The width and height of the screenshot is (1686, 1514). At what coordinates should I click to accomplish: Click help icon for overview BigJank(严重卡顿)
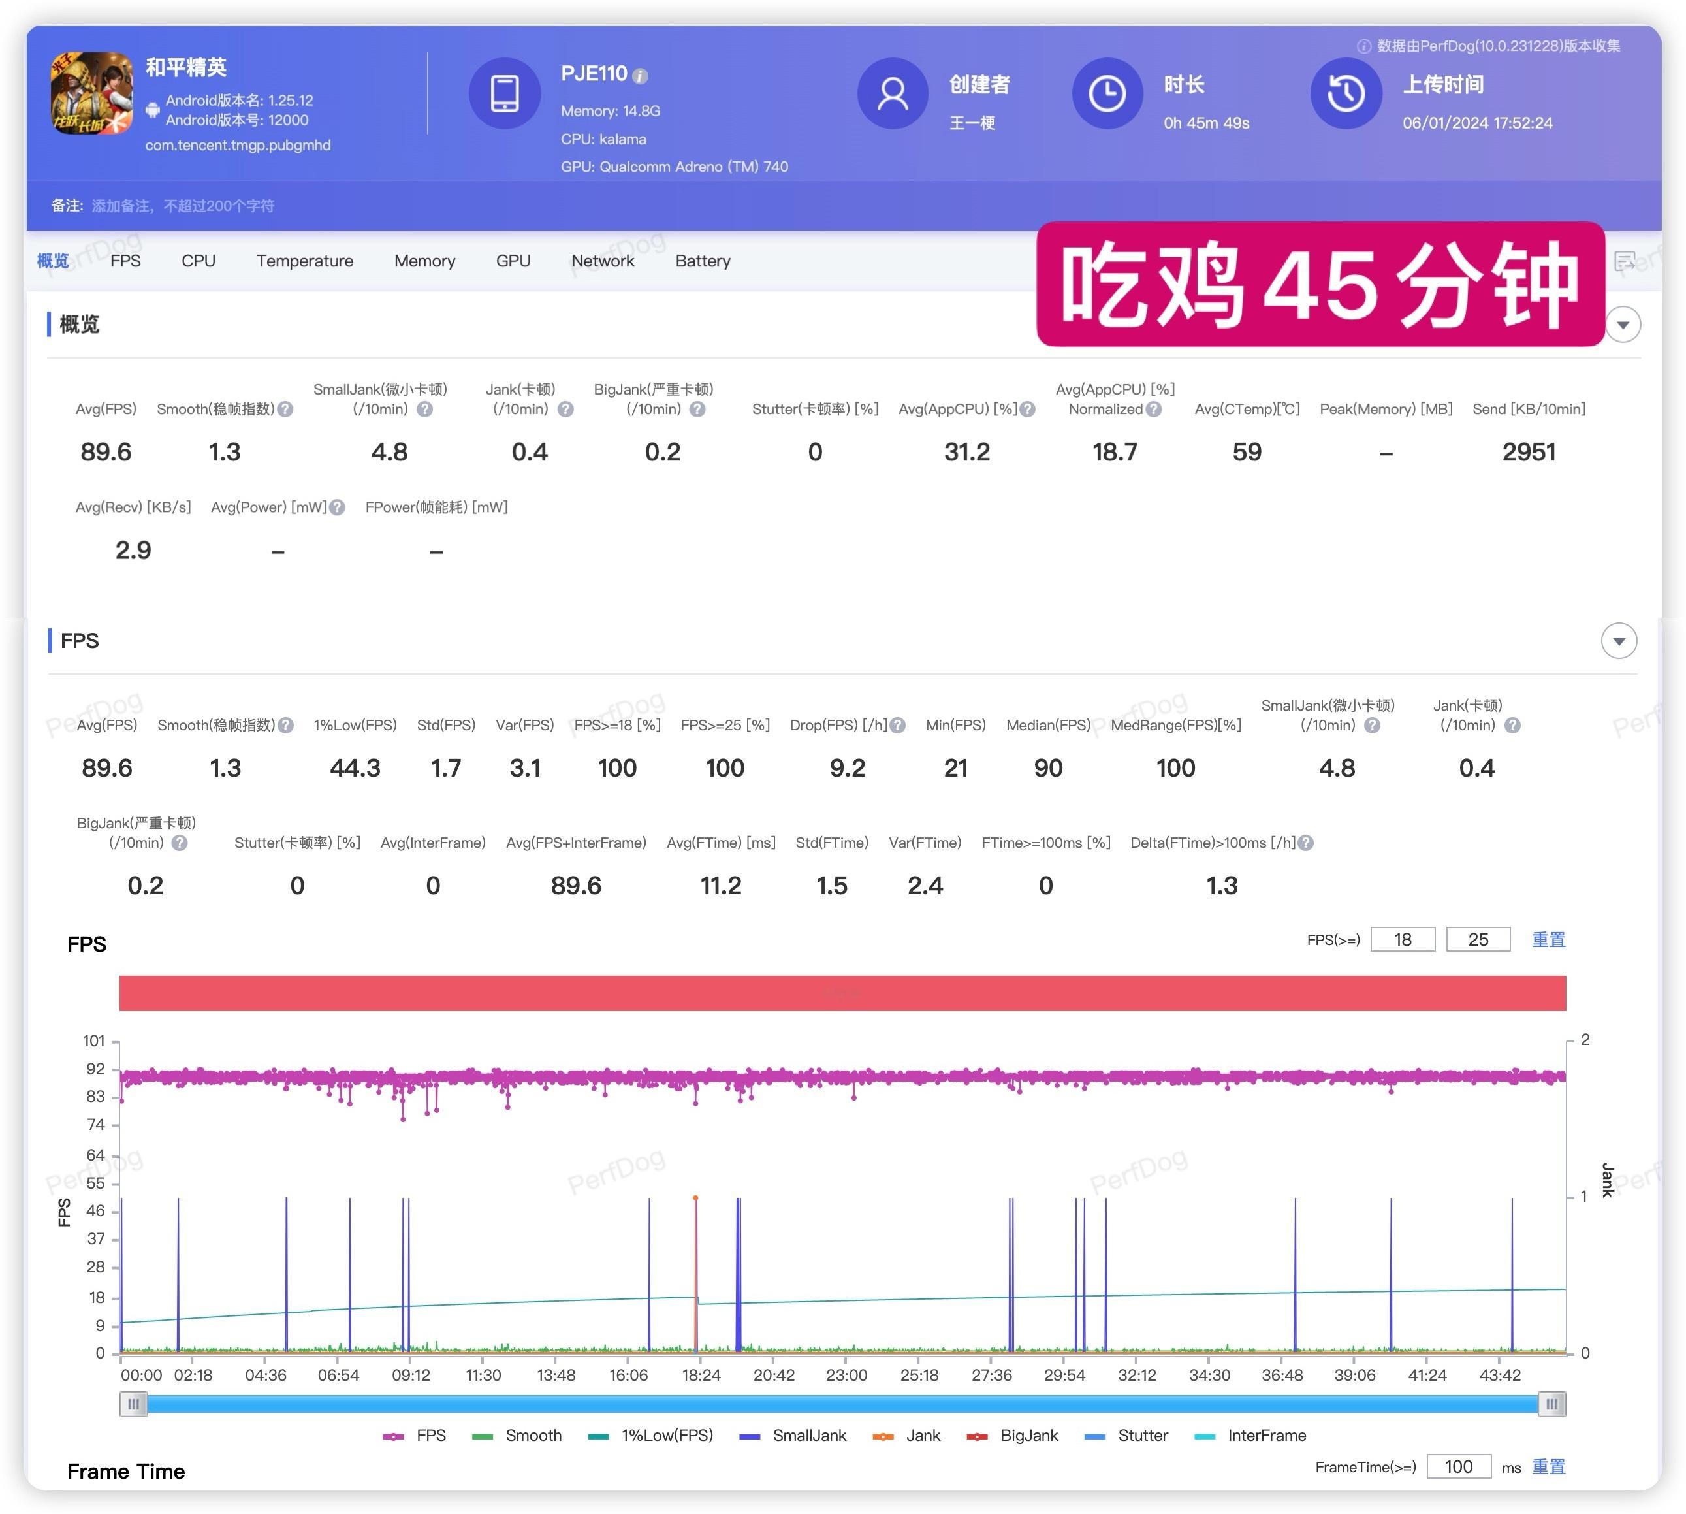(x=698, y=410)
